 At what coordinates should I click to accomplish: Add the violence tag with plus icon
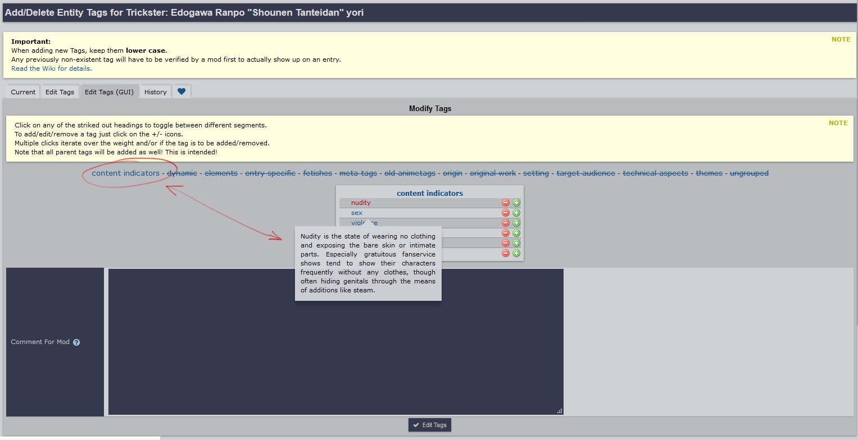coord(516,223)
